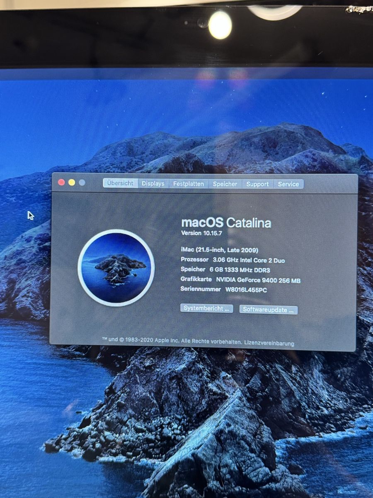Click the Prozessor label
Viewport: 373px width, 498px height.
click(x=195, y=259)
